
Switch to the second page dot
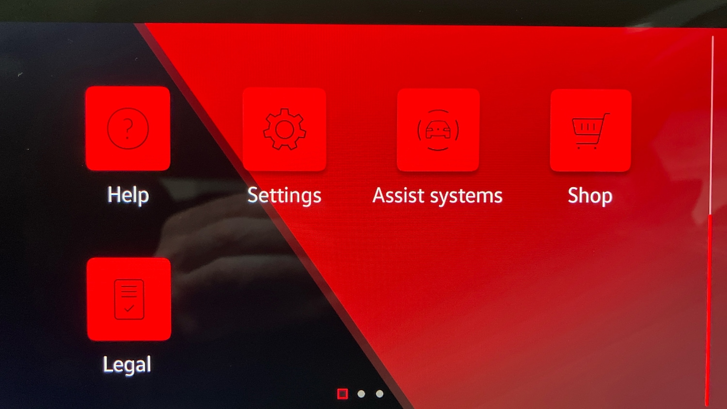pos(361,394)
